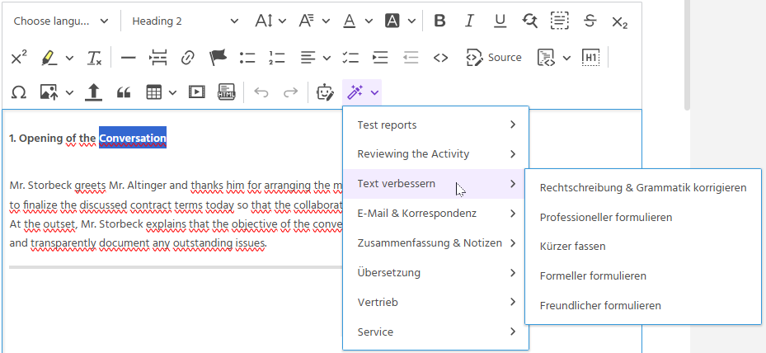This screenshot has width=766, height=353.
Task: Open the font background color dropdown
Action: 401,21
